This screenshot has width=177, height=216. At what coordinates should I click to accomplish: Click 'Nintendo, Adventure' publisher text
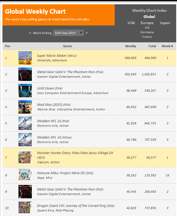52,60
